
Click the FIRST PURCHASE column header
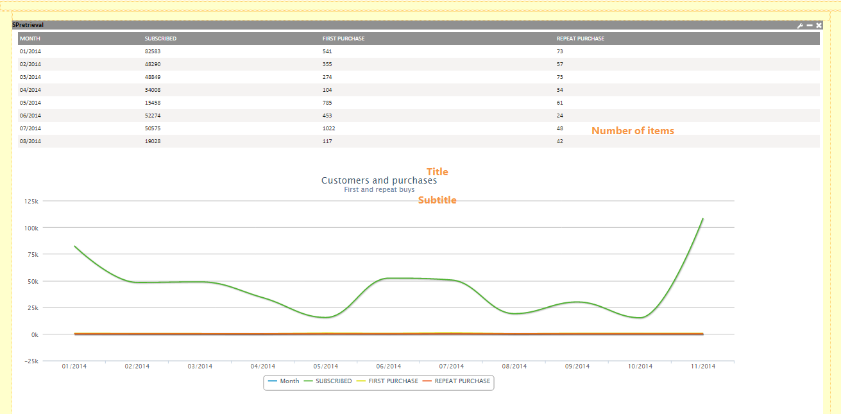(343, 39)
